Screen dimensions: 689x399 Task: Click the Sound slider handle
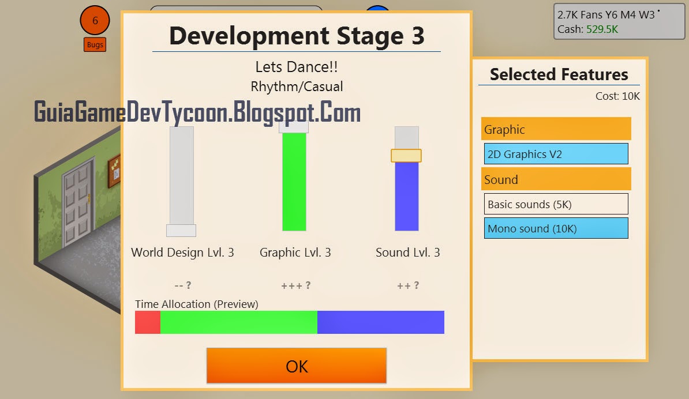(406, 155)
